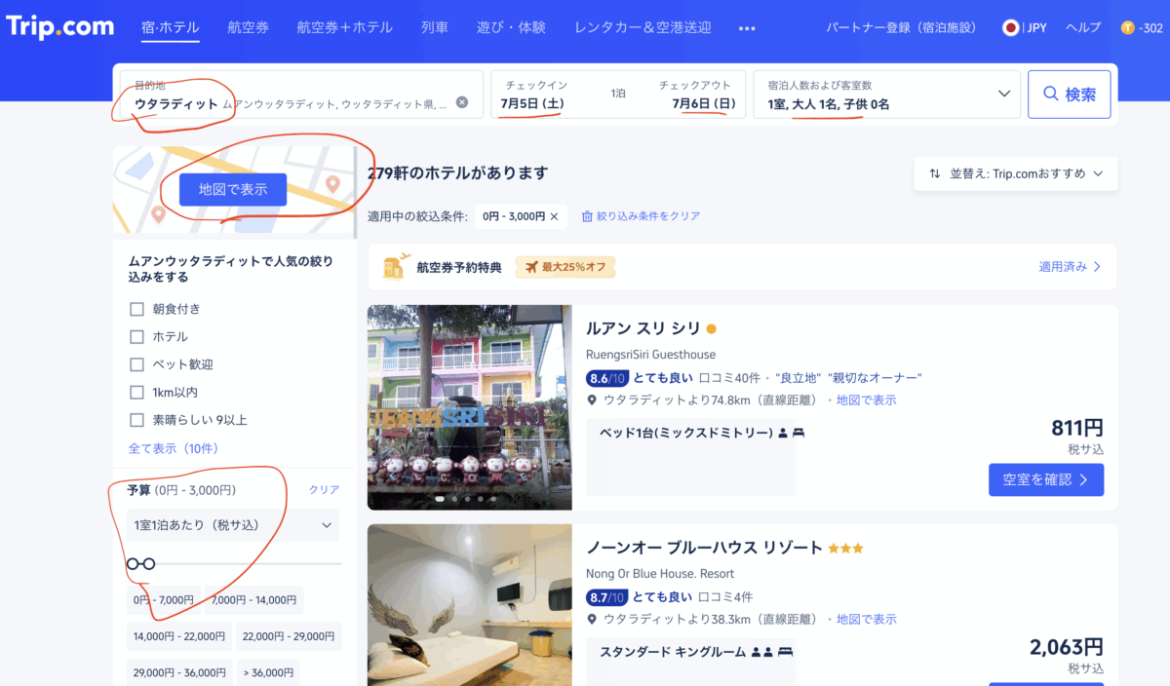Click the ノーンオー ブルーハウス リゾート hotel title

pyautogui.click(x=705, y=548)
